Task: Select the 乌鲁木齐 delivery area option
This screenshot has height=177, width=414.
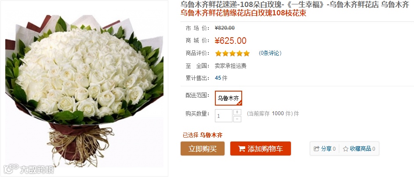Action: 229,98
